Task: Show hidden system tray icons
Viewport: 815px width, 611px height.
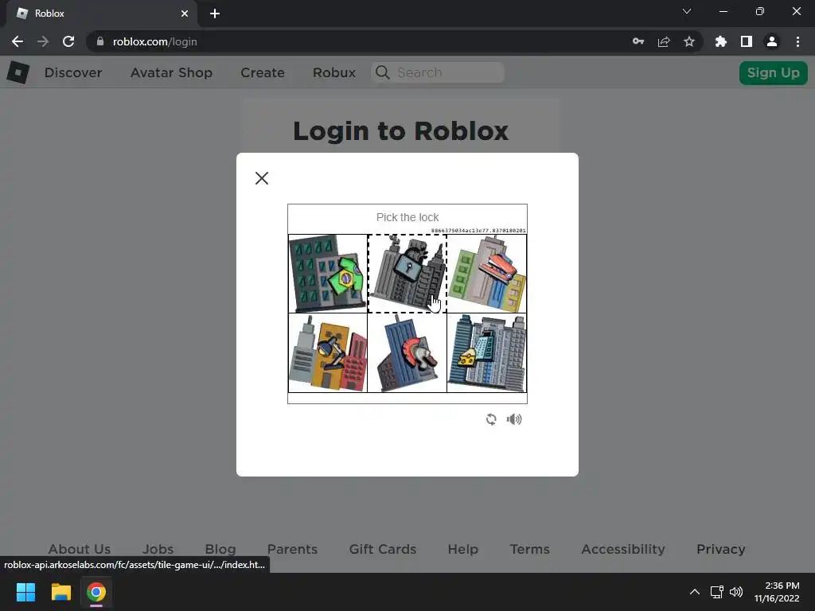Action: pos(694,592)
